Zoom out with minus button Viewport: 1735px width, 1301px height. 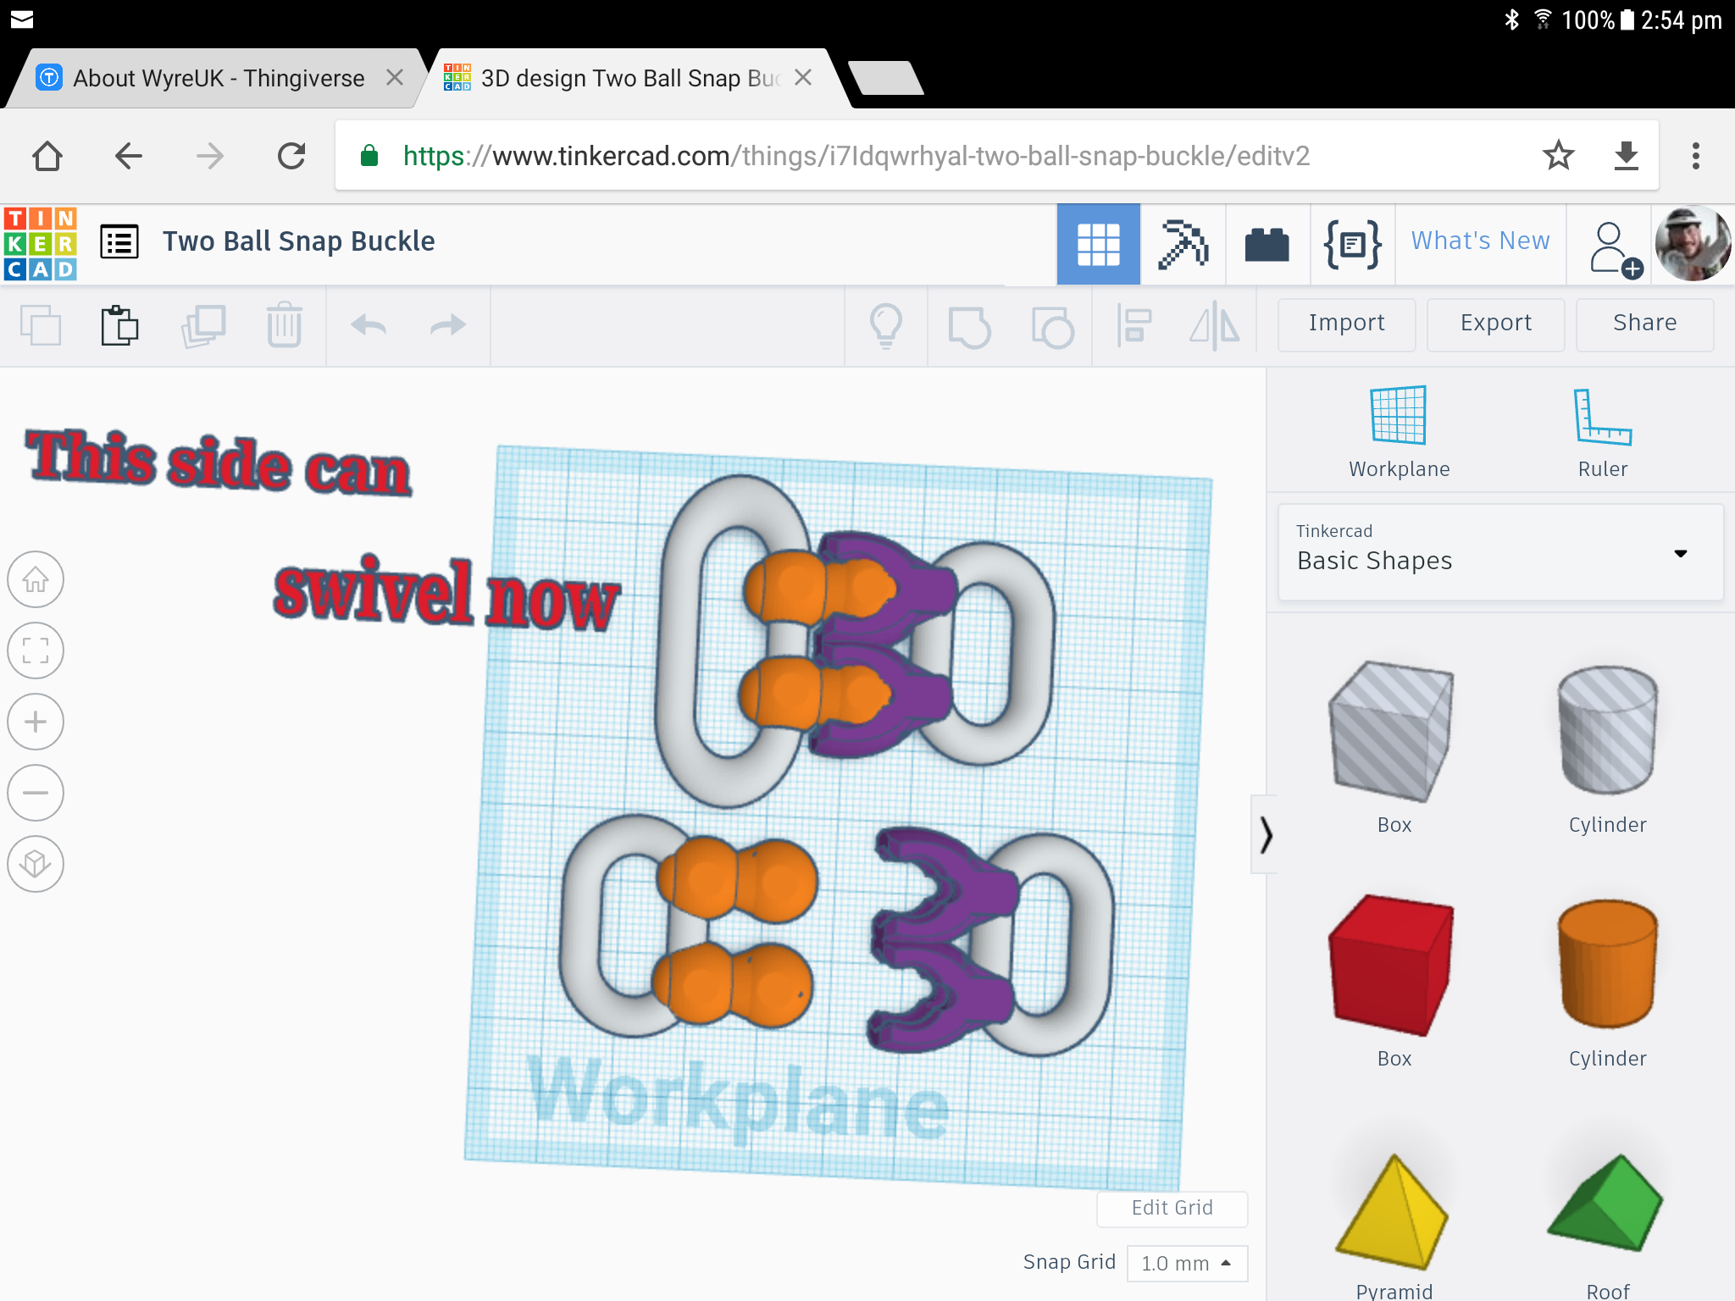(36, 793)
